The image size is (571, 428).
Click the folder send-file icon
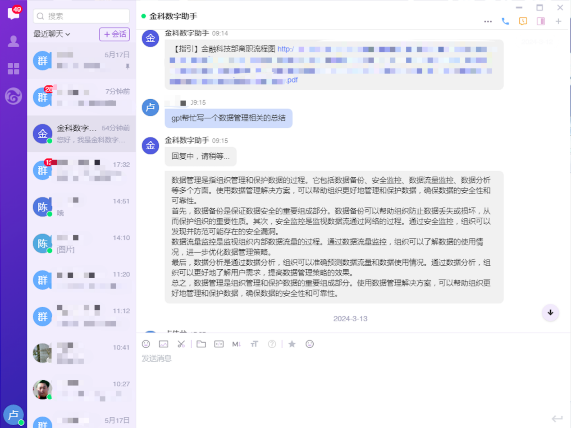coord(201,344)
